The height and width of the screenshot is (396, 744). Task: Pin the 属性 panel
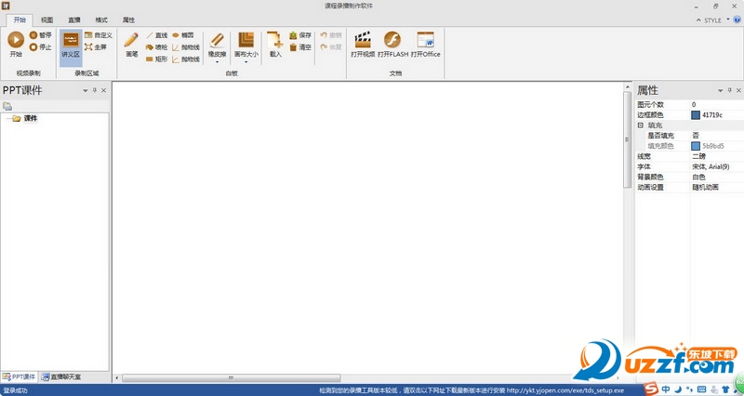click(729, 90)
